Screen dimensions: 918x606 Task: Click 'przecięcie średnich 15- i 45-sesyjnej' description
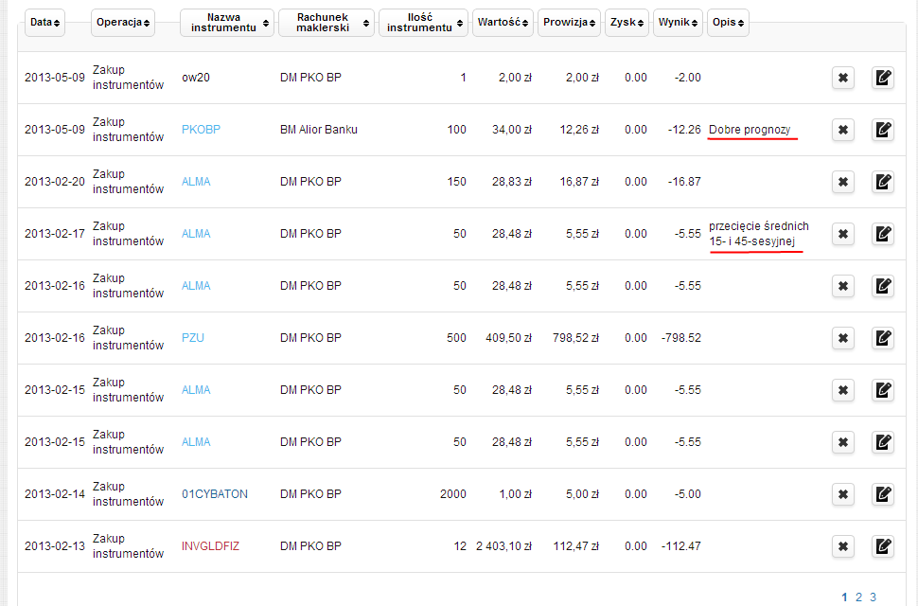point(759,234)
